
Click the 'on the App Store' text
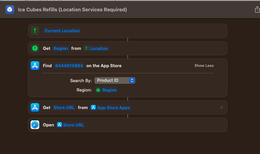point(104,66)
